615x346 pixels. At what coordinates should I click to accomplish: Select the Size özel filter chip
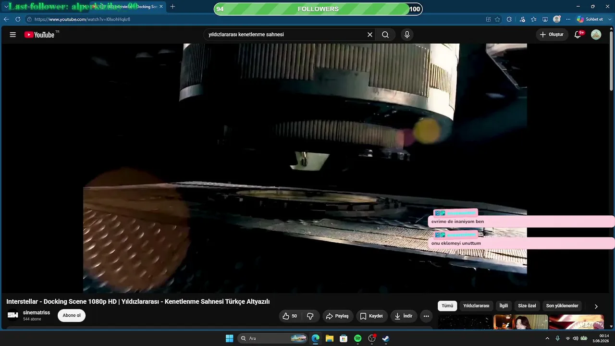click(527, 306)
